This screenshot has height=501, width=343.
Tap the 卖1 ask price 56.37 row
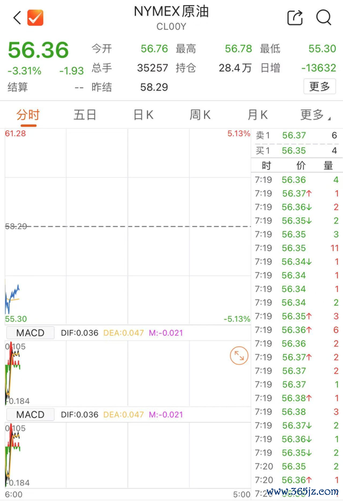pyautogui.click(x=297, y=135)
